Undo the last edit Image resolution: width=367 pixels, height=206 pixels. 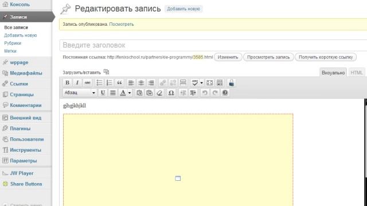pyautogui.click(x=205, y=93)
